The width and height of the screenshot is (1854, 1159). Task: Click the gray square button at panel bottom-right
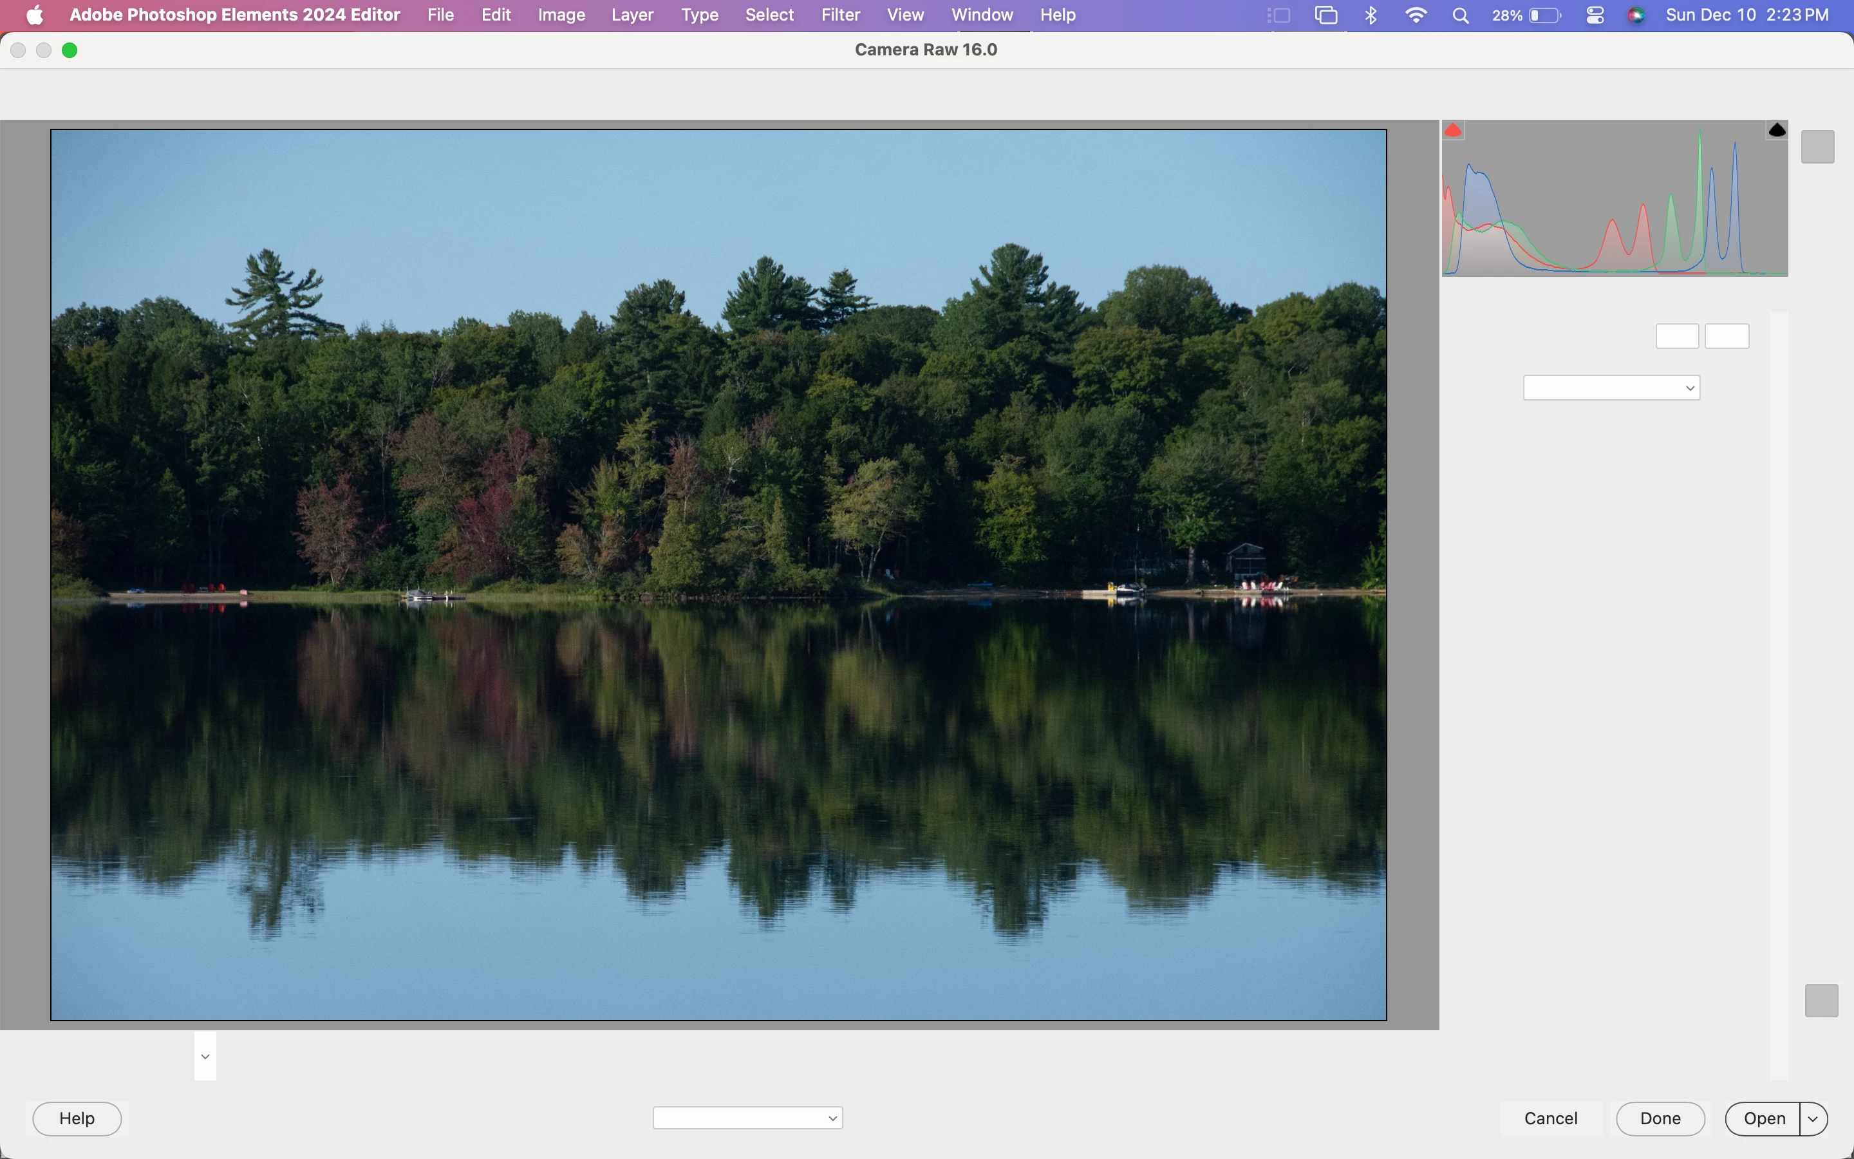[x=1821, y=1001]
